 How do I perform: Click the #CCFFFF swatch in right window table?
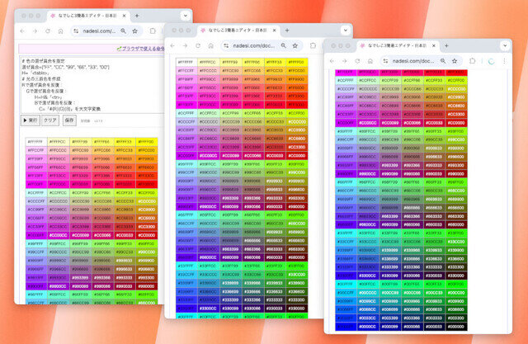346,81
